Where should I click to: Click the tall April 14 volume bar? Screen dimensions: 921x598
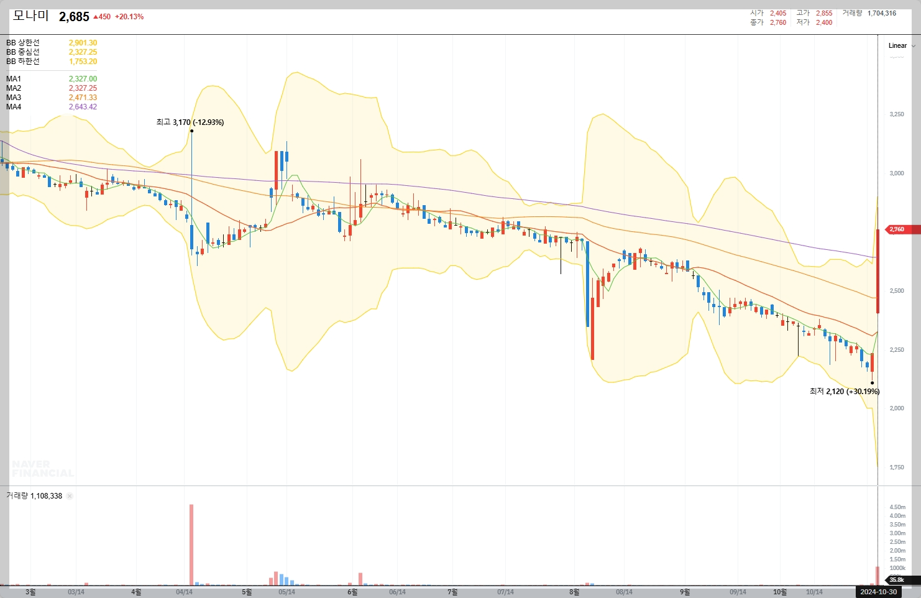(191, 545)
